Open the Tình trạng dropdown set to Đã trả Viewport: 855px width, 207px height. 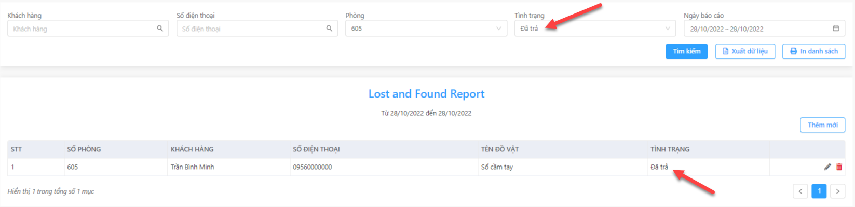coord(595,29)
